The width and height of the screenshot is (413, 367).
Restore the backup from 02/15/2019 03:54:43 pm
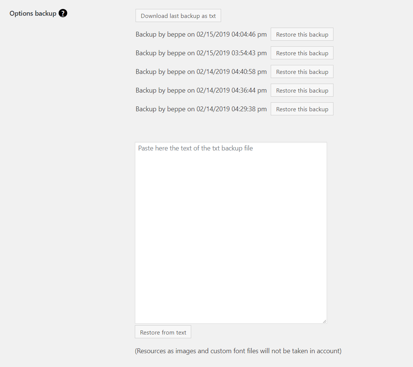(x=302, y=53)
